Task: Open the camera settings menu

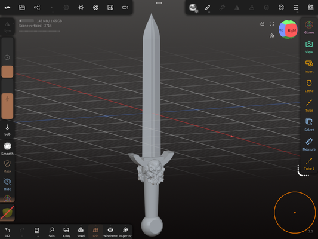Action: pyautogui.click(x=125, y=8)
